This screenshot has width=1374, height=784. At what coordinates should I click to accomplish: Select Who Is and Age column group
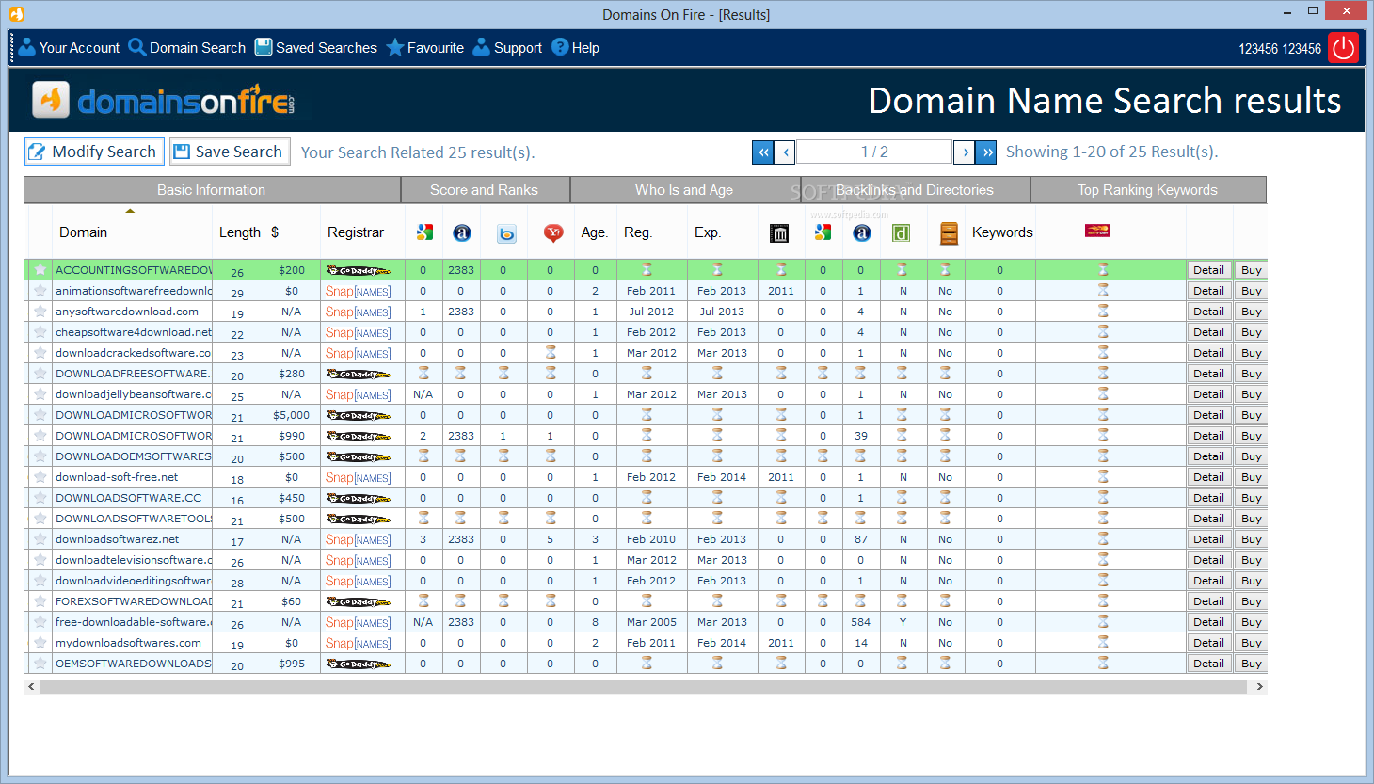click(x=684, y=190)
